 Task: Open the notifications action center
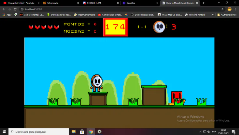pos(233,132)
